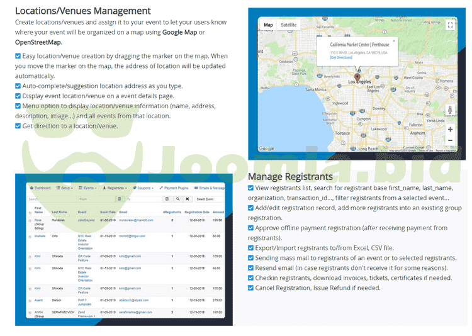
Task: Open the To date calendar picker
Action: point(167,199)
